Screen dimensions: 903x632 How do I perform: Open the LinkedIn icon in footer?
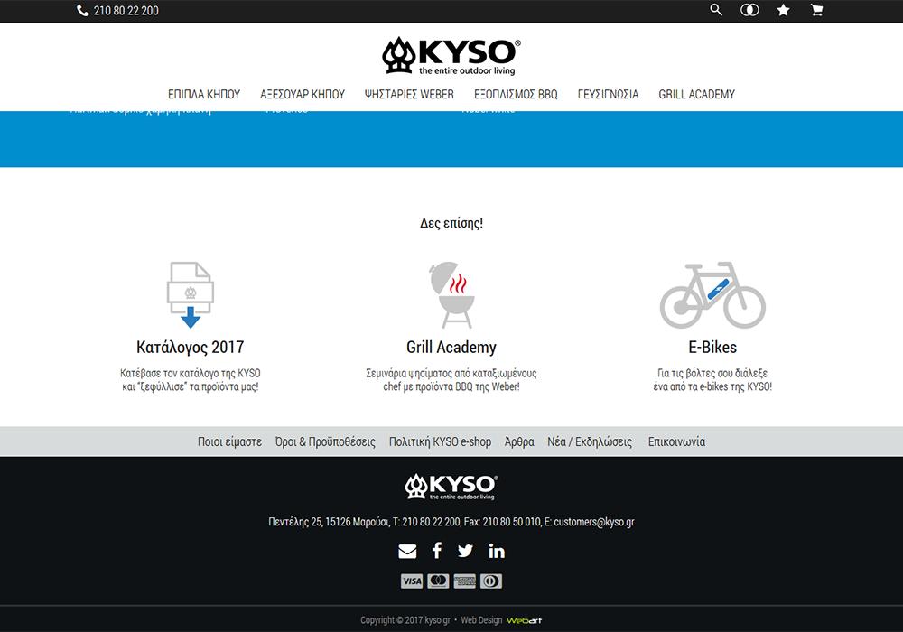coord(497,551)
